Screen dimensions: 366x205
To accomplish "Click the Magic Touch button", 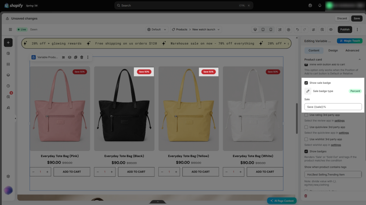I will [x=350, y=41].
